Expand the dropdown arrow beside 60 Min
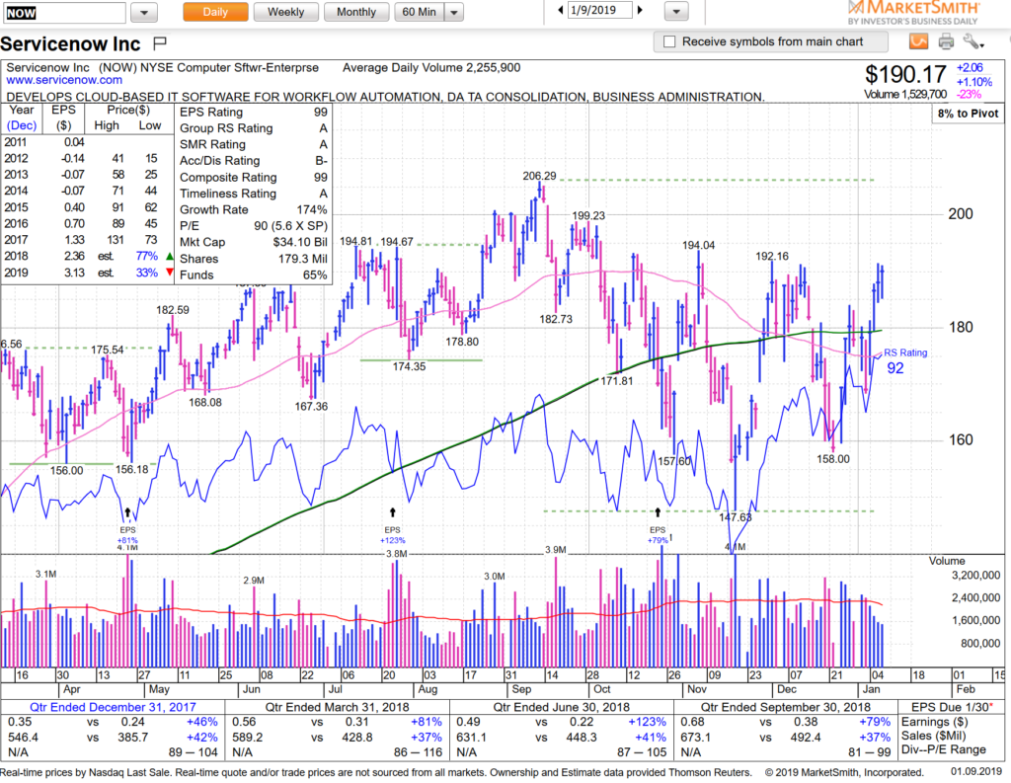The height and width of the screenshot is (783, 1011). click(454, 12)
